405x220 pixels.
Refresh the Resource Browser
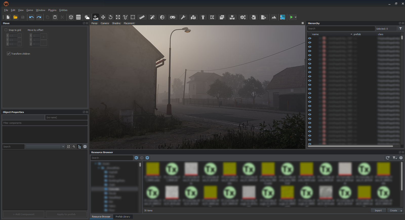click(x=388, y=158)
